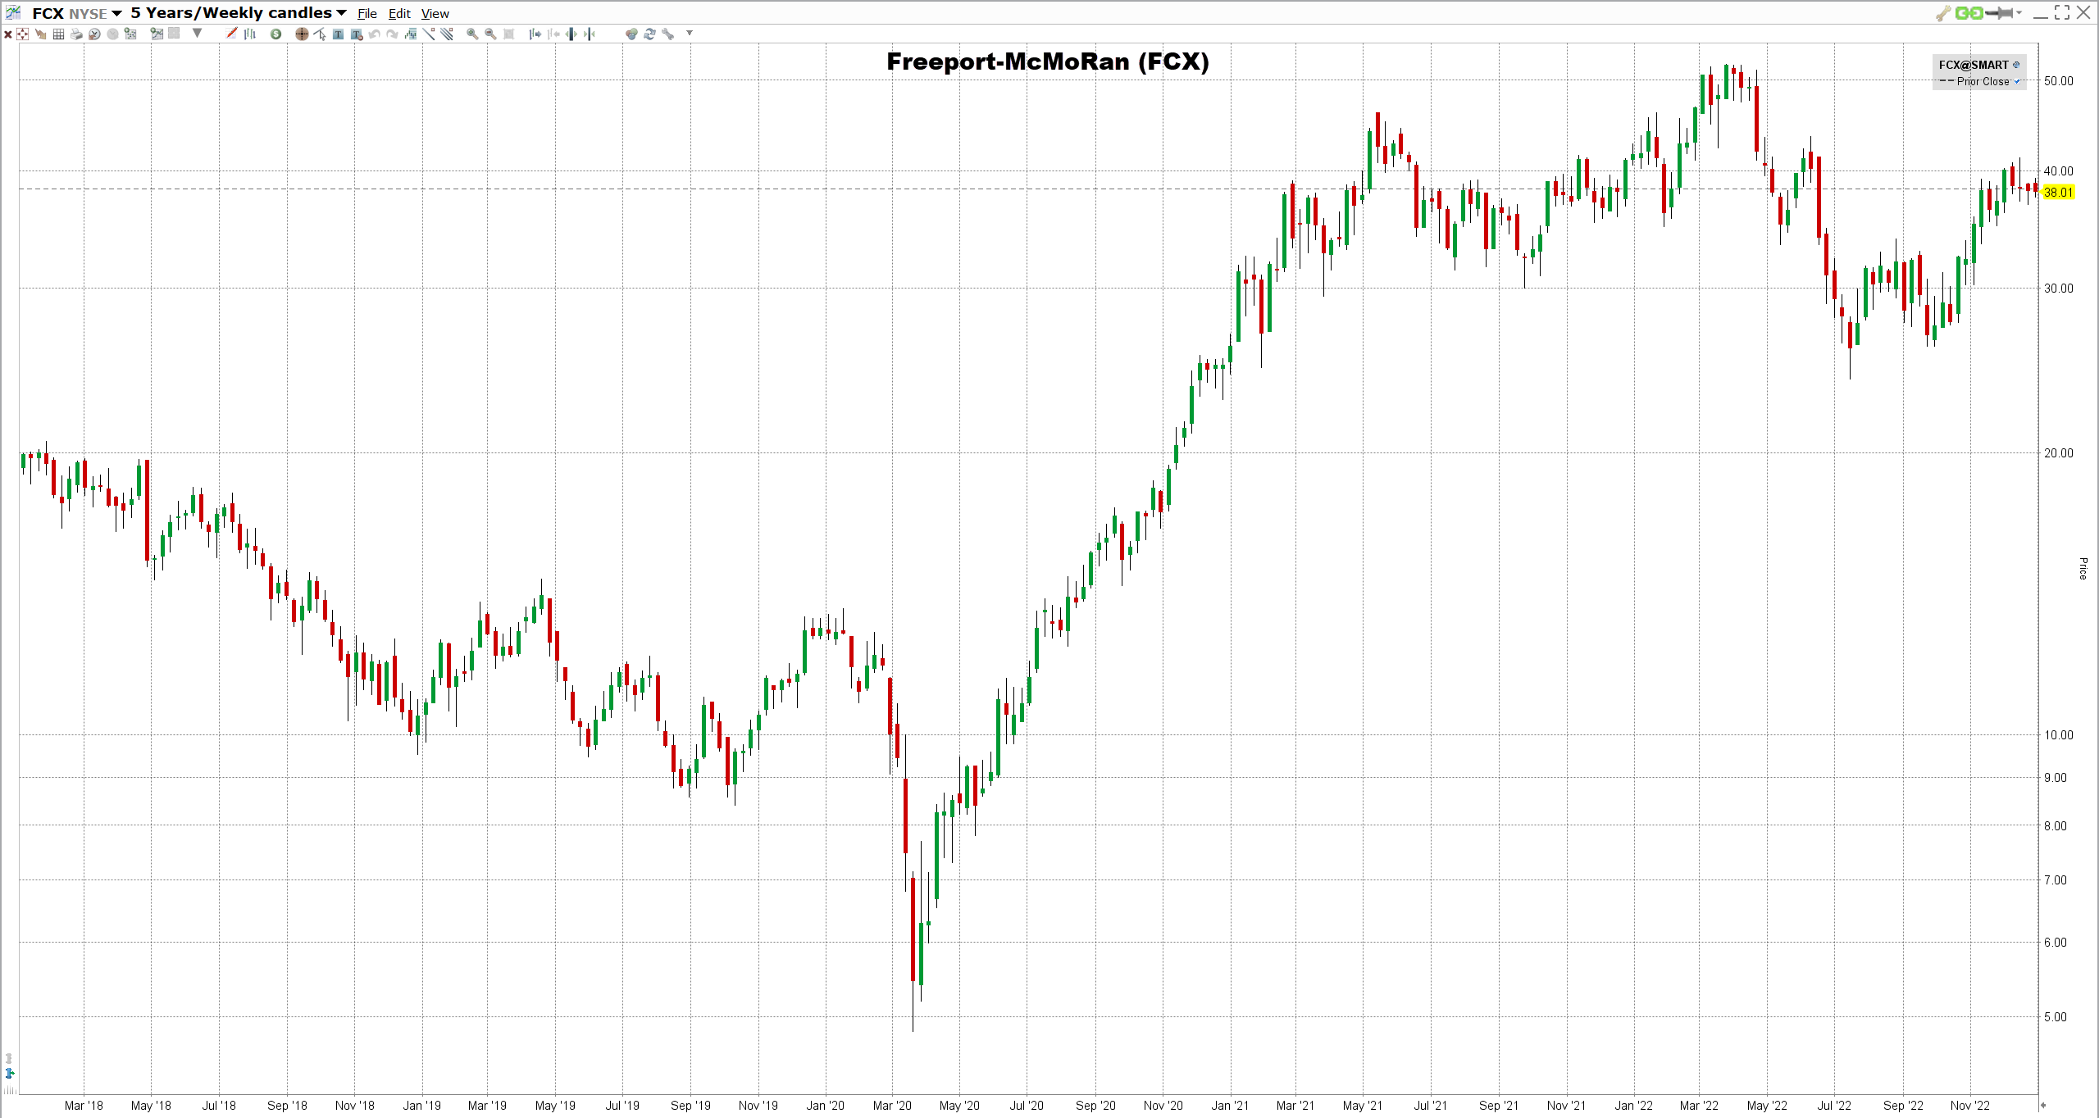Toggle the Prior Close checkbox in legend

(2017, 81)
